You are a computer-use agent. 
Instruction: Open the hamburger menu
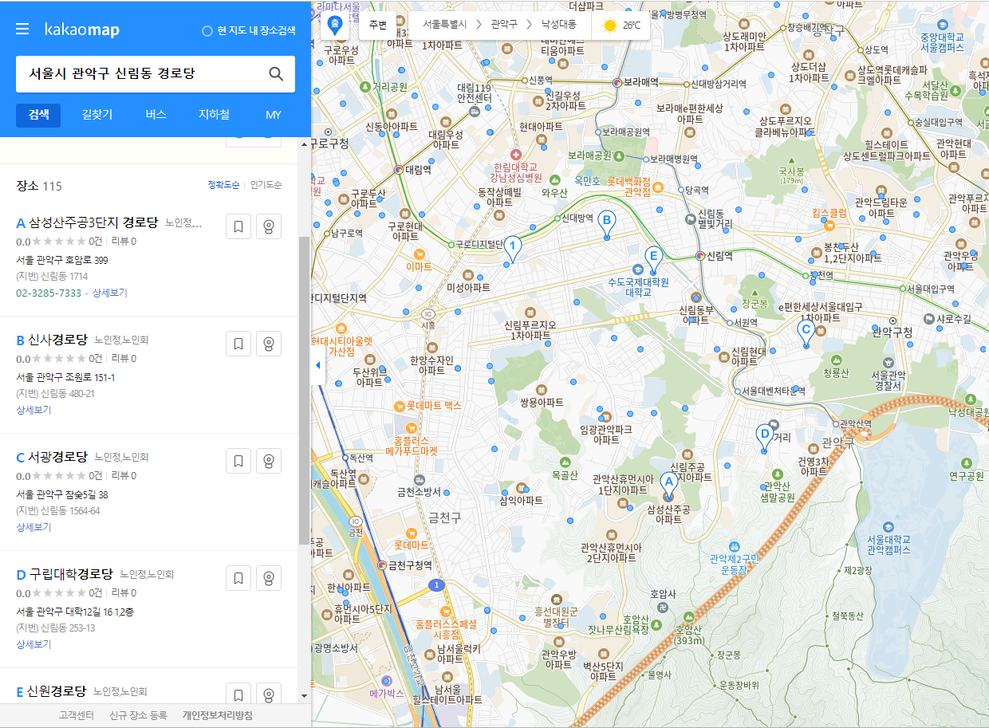click(x=22, y=30)
